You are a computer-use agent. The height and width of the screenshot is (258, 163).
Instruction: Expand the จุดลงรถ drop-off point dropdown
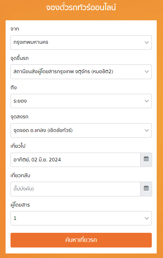pos(81,130)
